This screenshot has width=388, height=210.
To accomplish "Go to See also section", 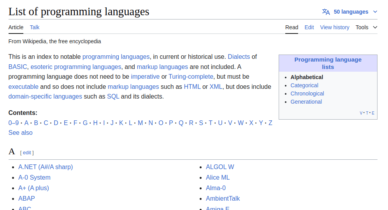I will [x=21, y=133].
